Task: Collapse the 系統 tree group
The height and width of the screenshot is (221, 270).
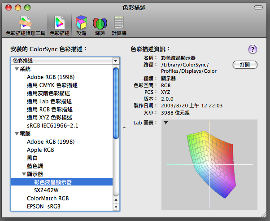Action: (17, 69)
